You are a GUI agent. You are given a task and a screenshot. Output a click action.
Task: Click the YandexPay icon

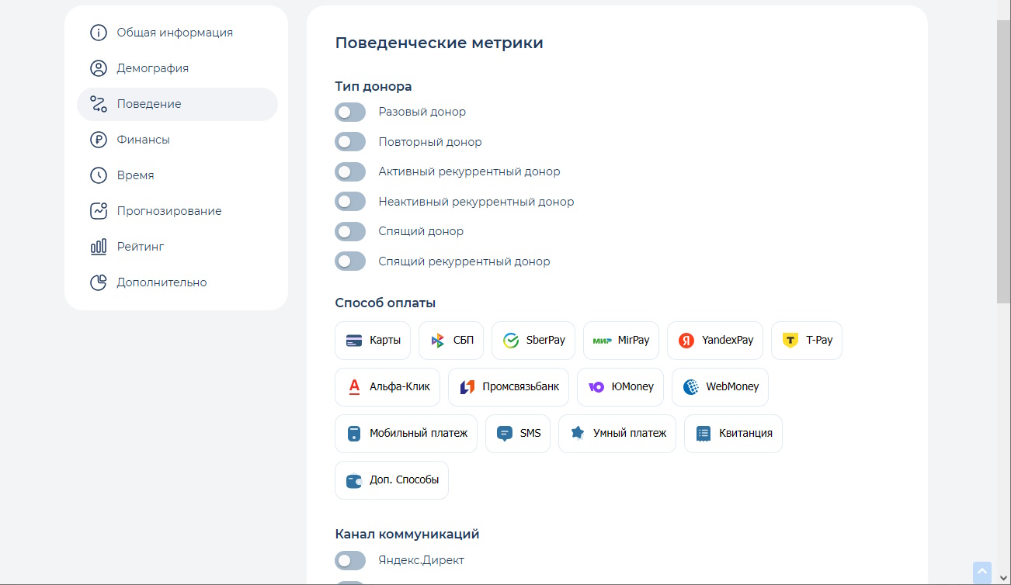click(714, 340)
